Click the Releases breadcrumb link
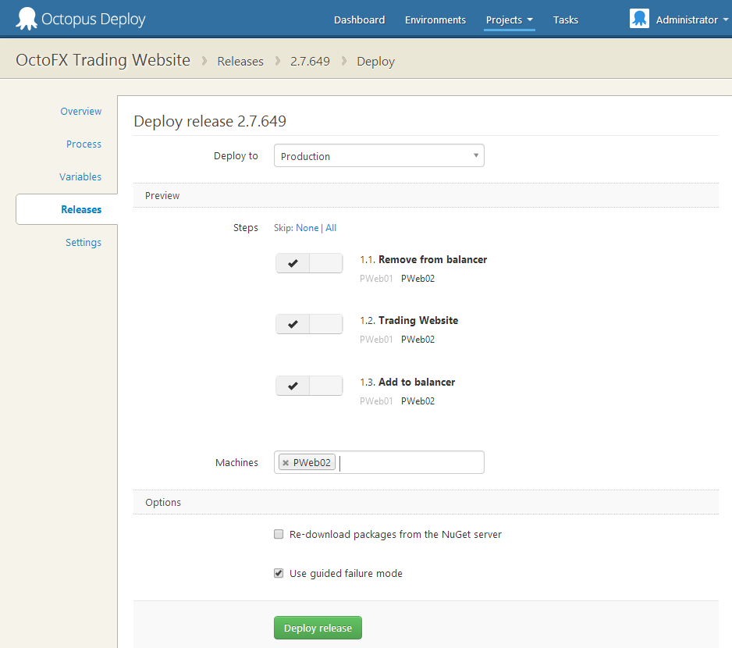The width and height of the screenshot is (732, 648). point(240,62)
